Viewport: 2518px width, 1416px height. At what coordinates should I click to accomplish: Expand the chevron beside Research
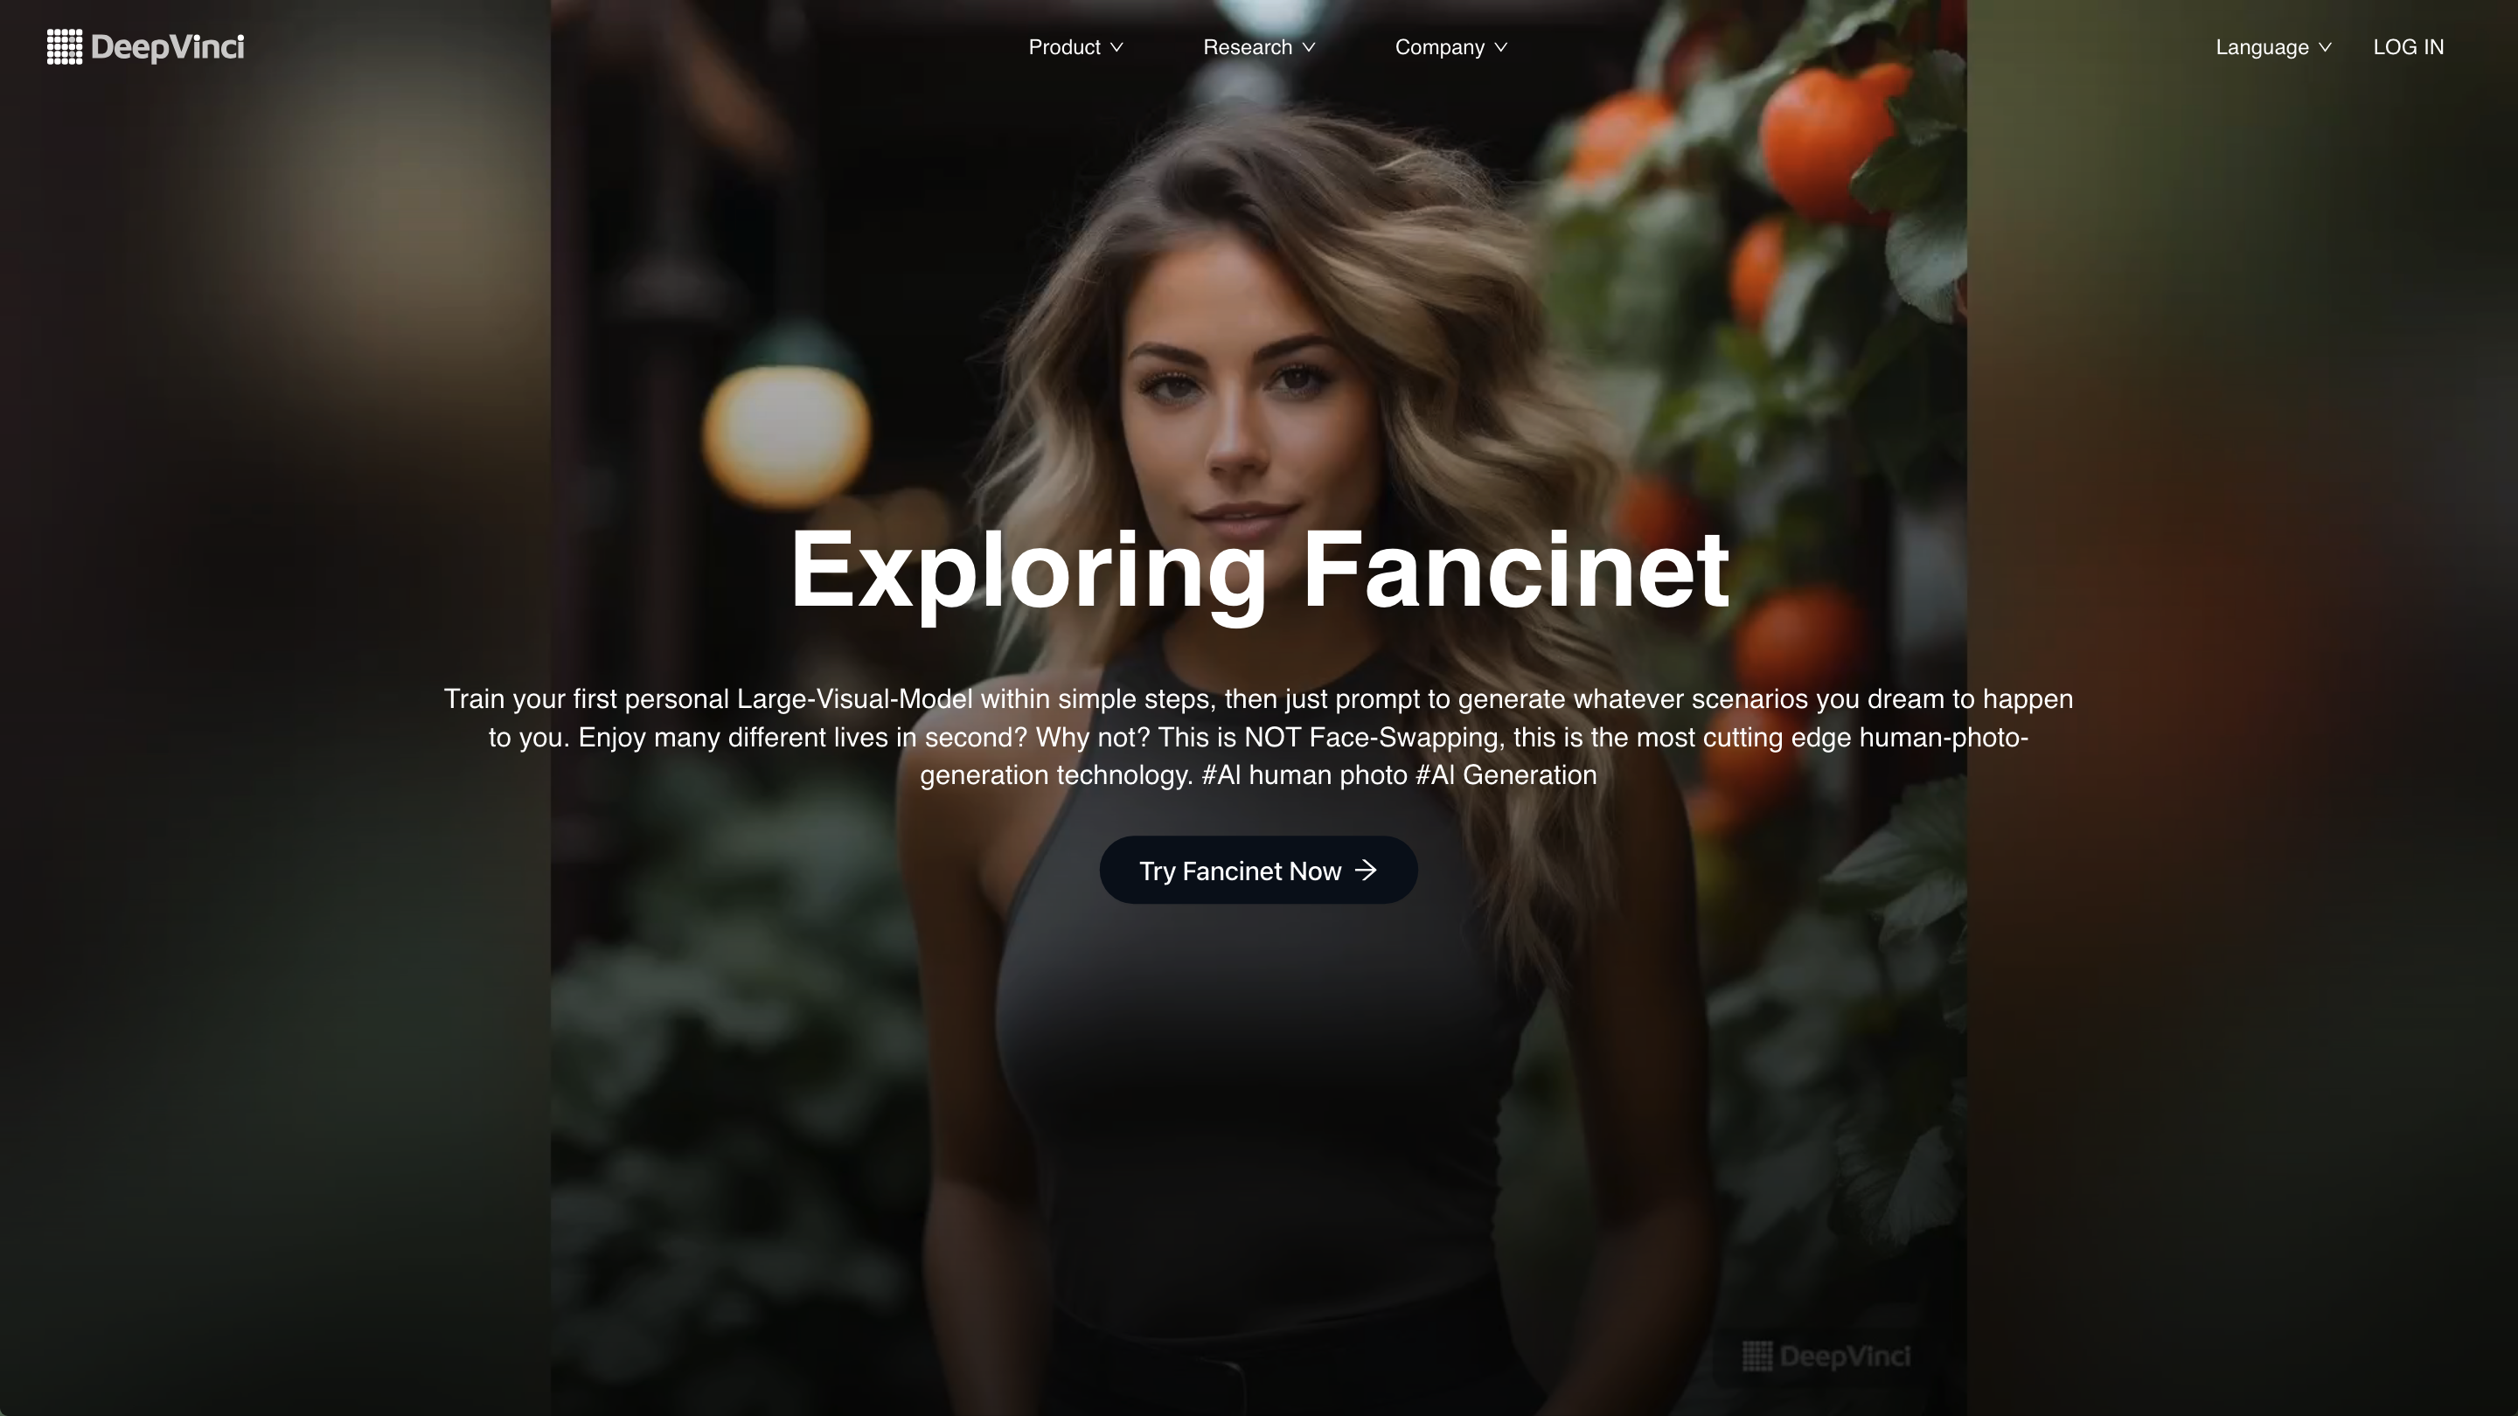1309,48
